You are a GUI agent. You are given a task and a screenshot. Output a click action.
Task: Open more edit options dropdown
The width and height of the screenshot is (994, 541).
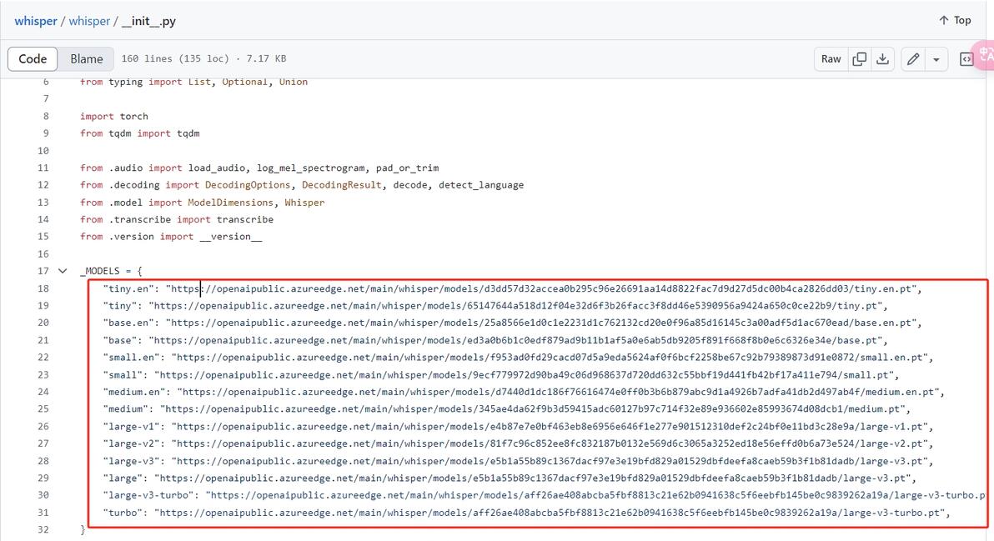936,59
